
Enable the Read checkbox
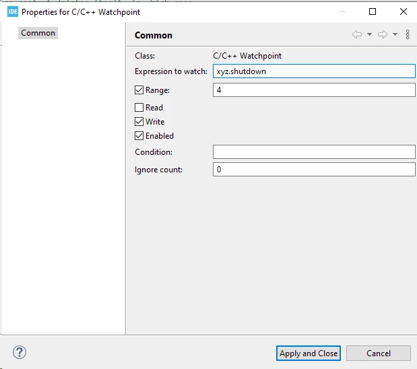[139, 108]
